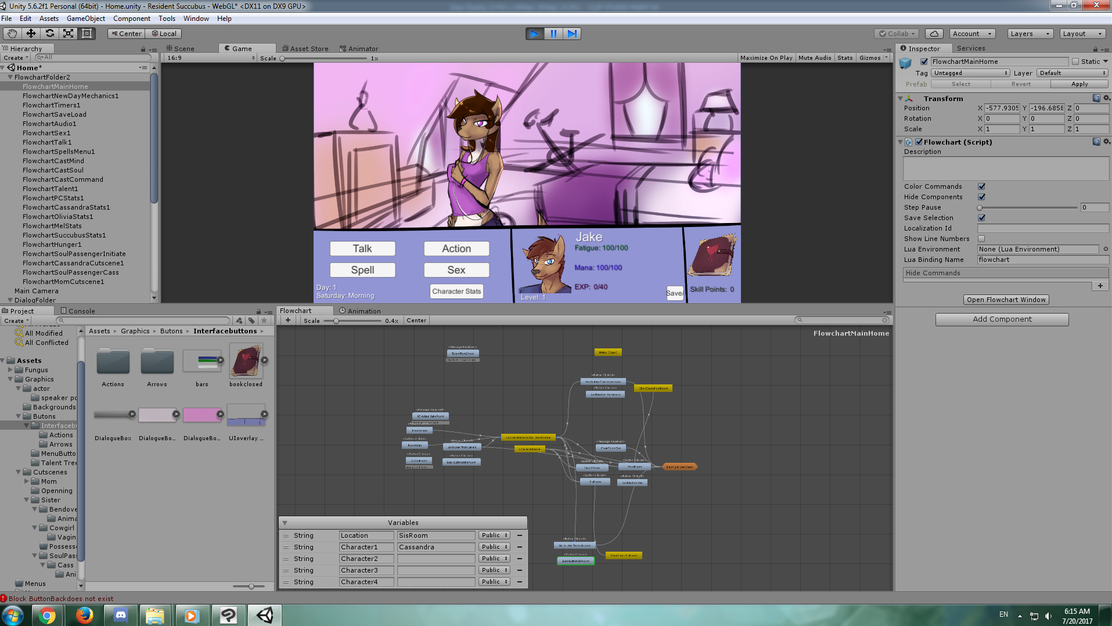Collapse the Transform component
The image size is (1112, 626).
901,99
